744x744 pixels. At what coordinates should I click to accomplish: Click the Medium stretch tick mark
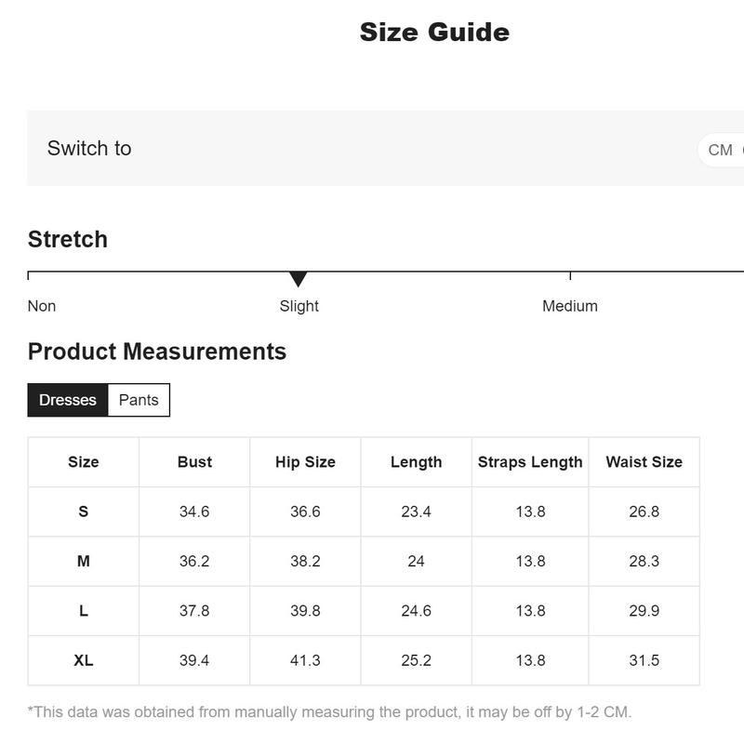pos(570,275)
